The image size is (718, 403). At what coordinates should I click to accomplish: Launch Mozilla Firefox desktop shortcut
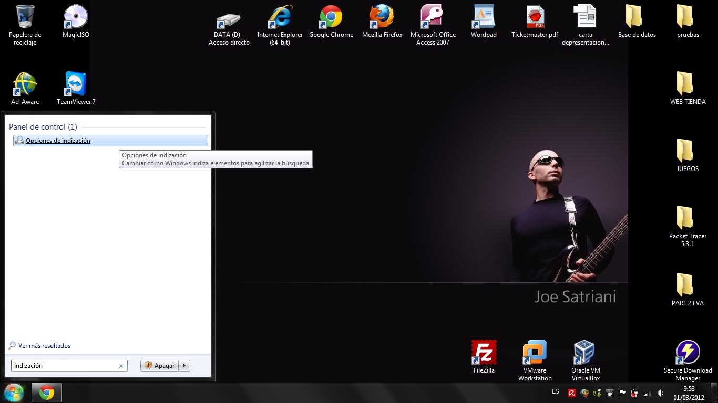click(x=382, y=17)
